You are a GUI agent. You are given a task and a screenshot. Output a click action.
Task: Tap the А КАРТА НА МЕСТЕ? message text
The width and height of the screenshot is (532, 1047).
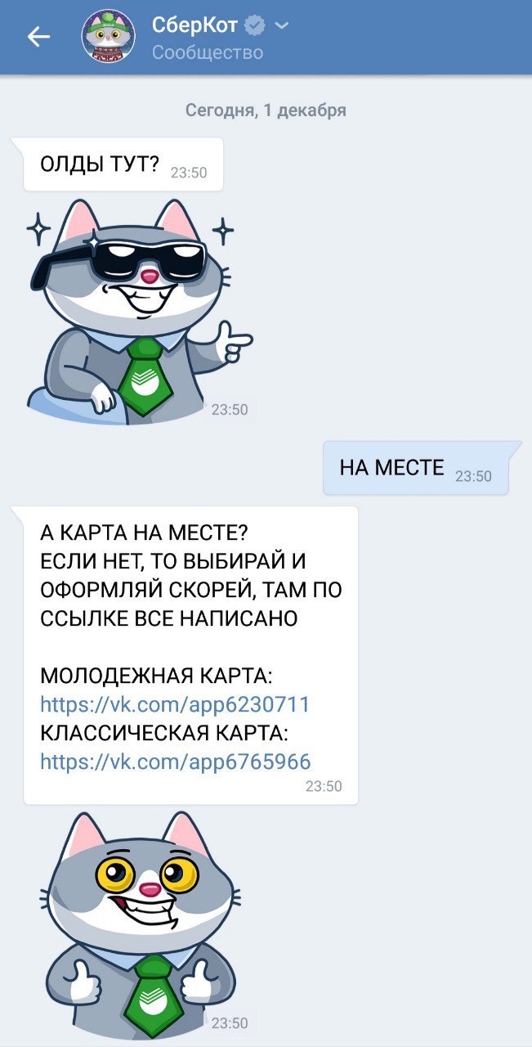[x=144, y=534]
